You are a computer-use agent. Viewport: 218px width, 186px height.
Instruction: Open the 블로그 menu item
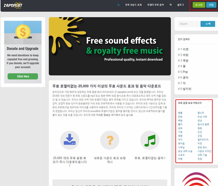(x=180, y=5)
